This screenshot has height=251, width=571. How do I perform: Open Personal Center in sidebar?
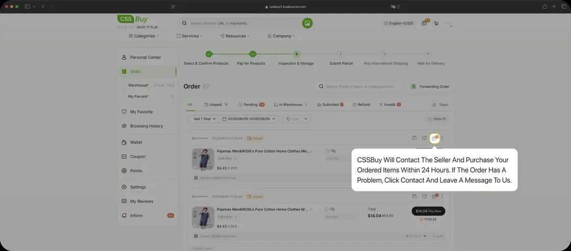coord(147,57)
